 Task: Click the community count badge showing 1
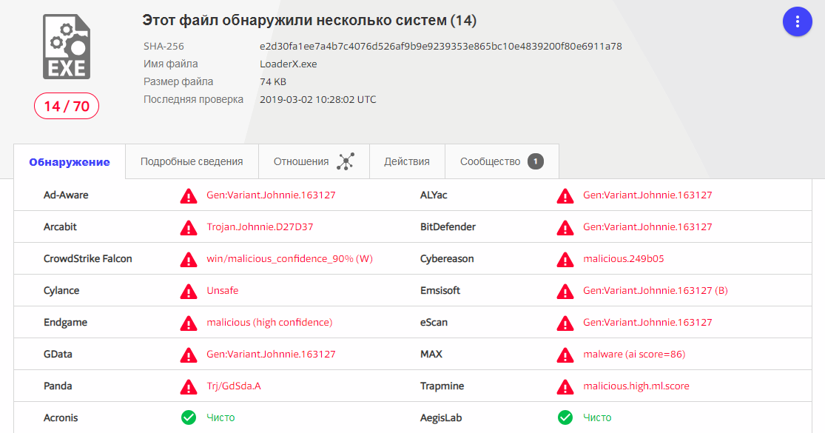(536, 161)
